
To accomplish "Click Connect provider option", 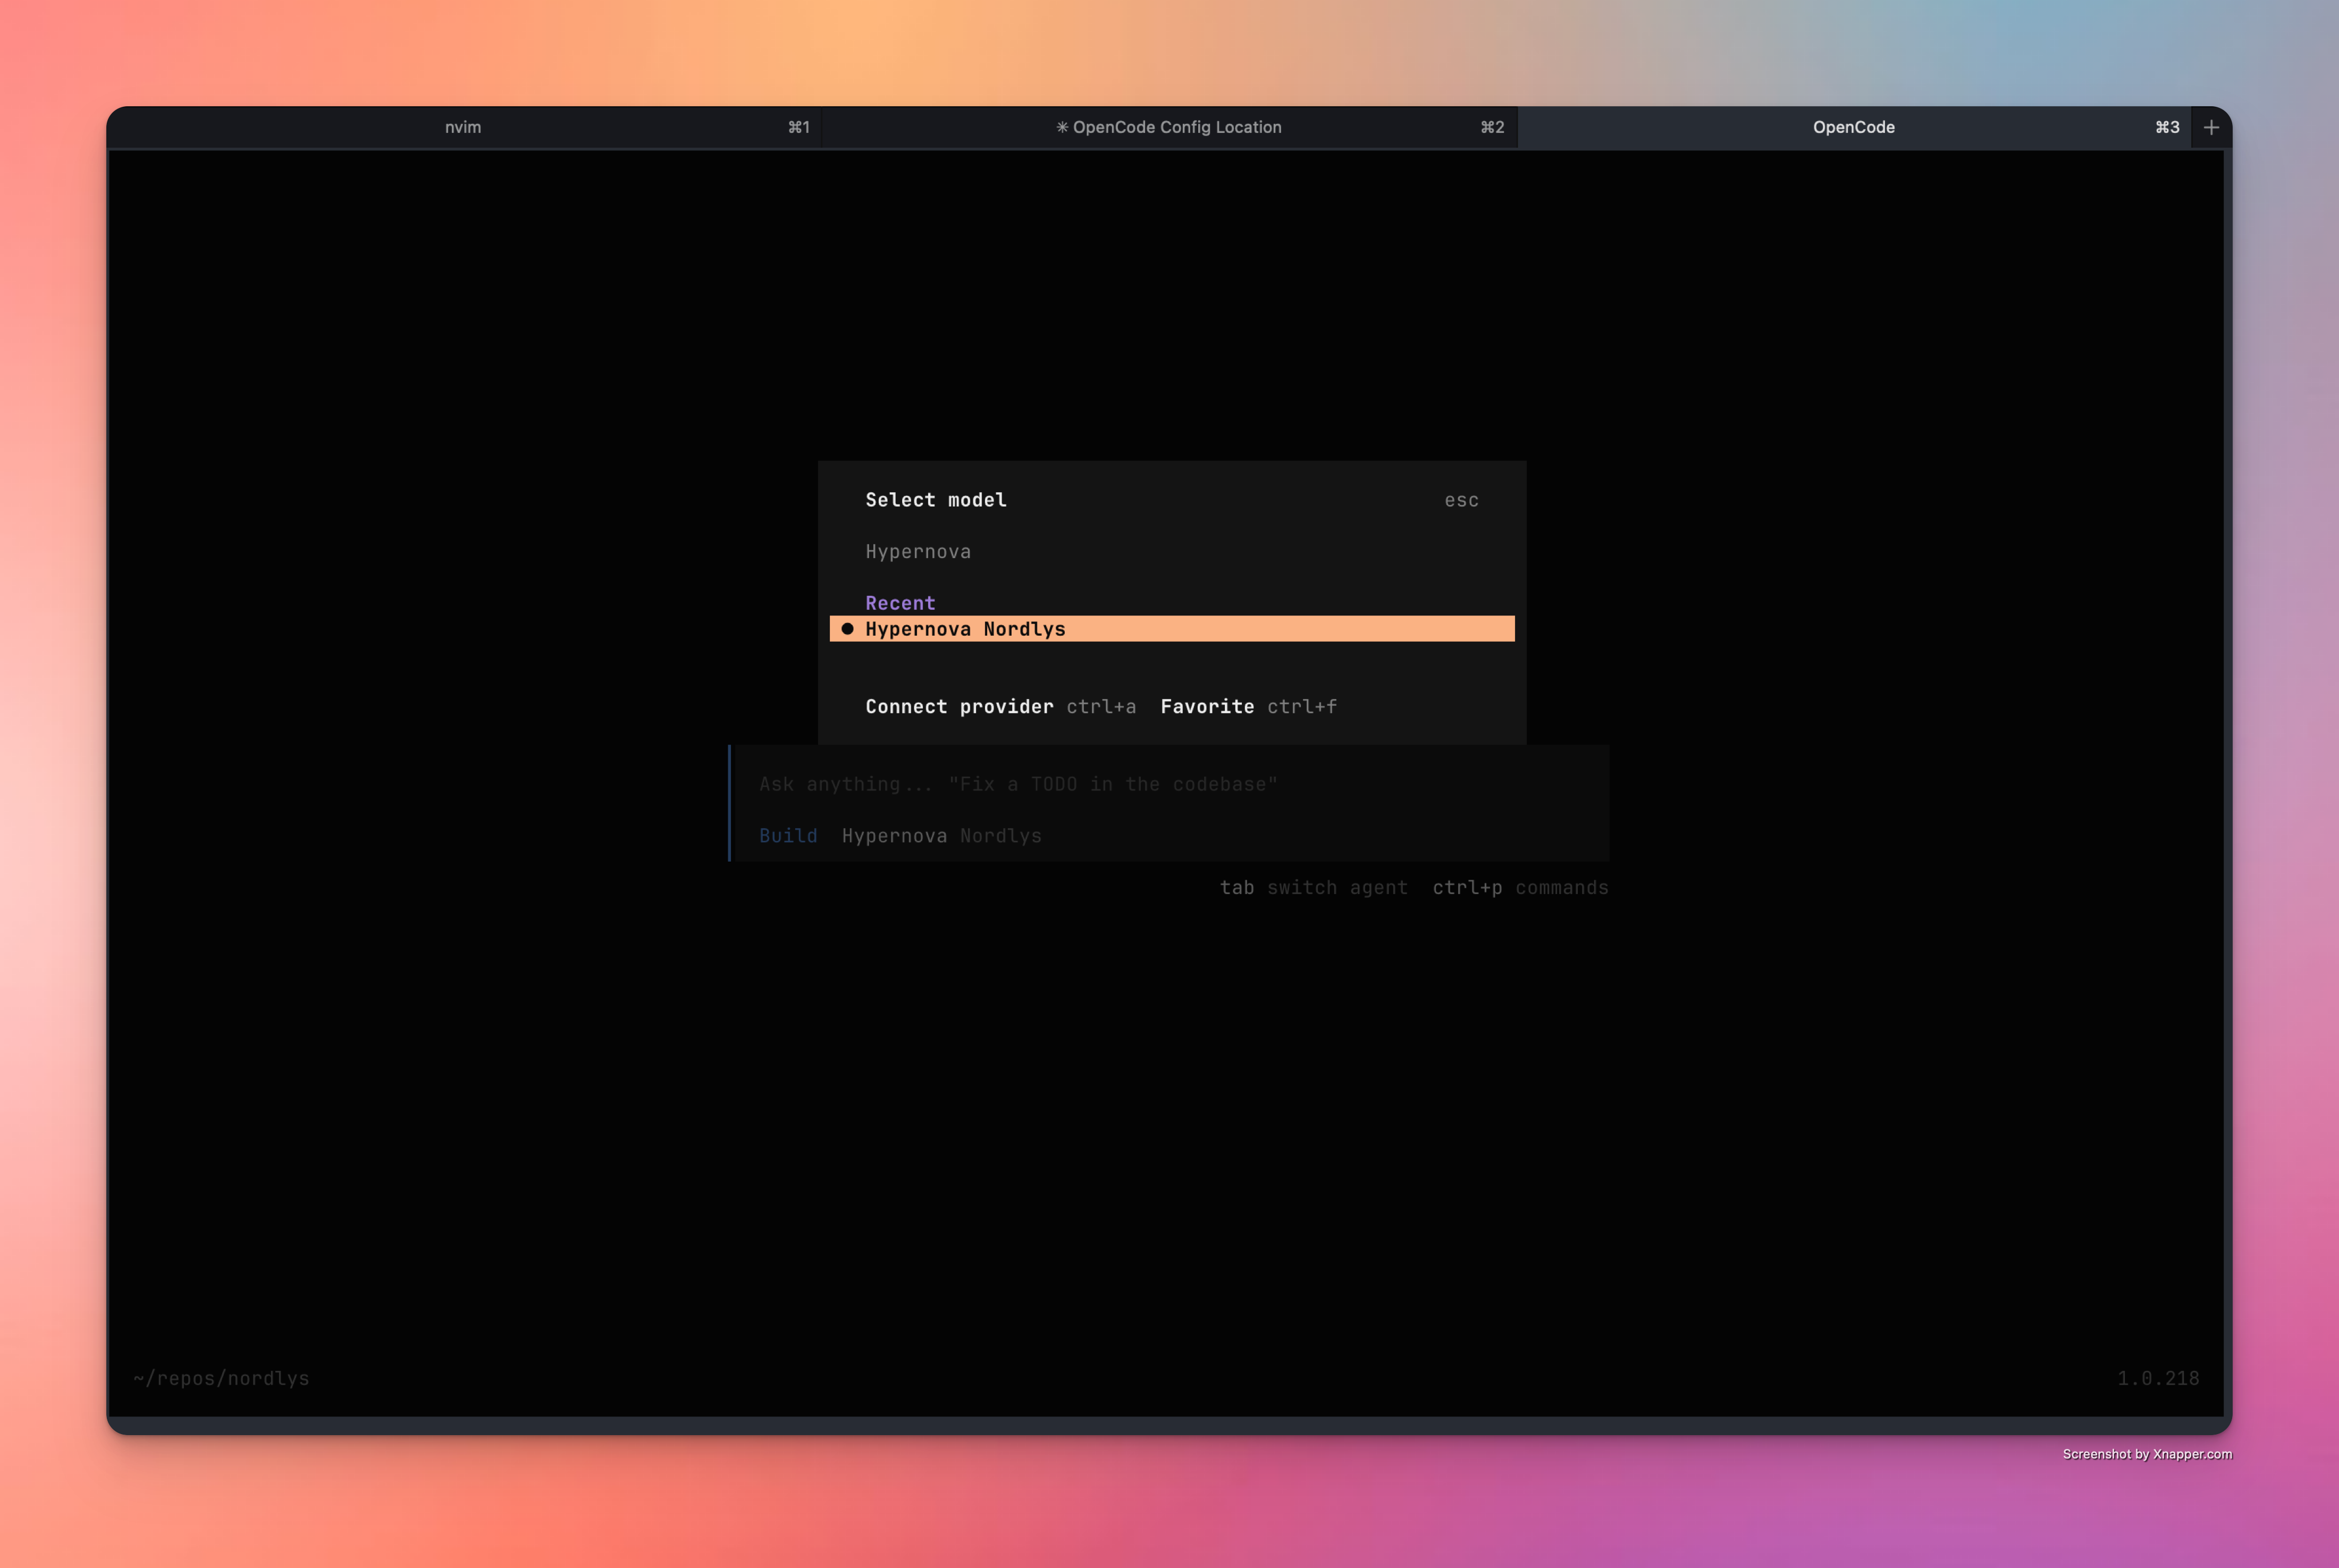I will pyautogui.click(x=958, y=707).
